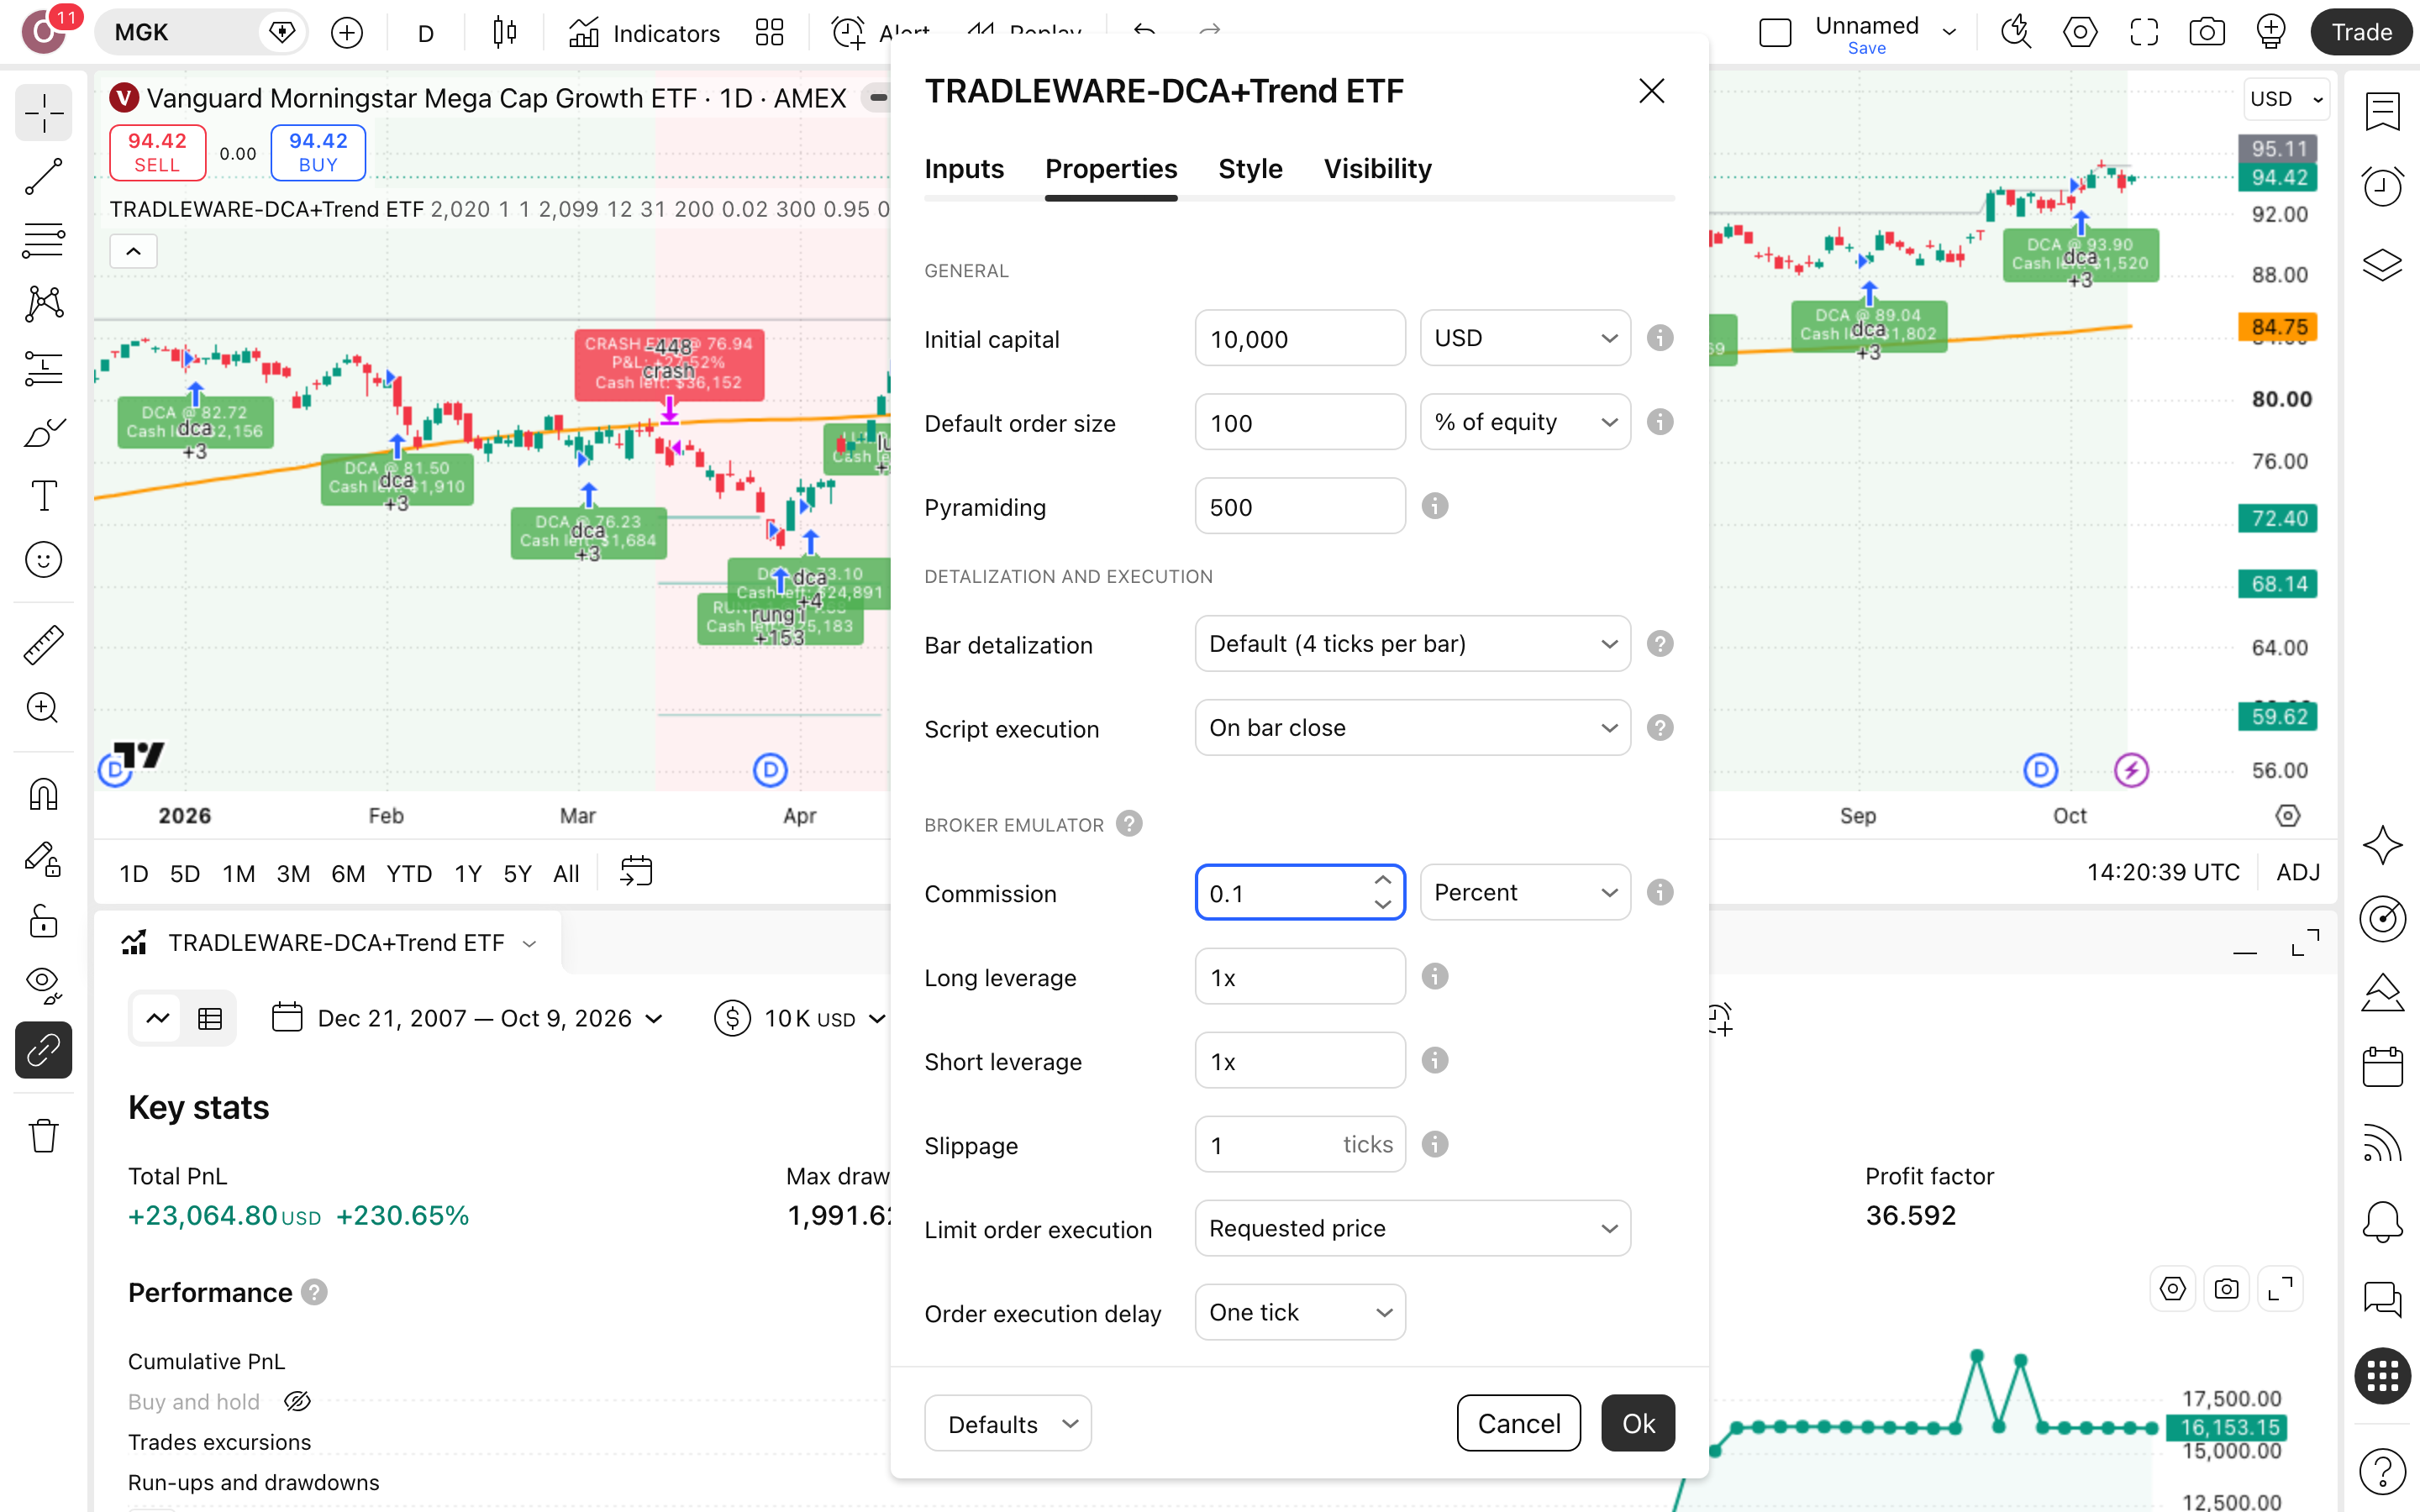The image size is (2420, 1512).
Task: Select the trend line drawing tool
Action: pyautogui.click(x=43, y=177)
